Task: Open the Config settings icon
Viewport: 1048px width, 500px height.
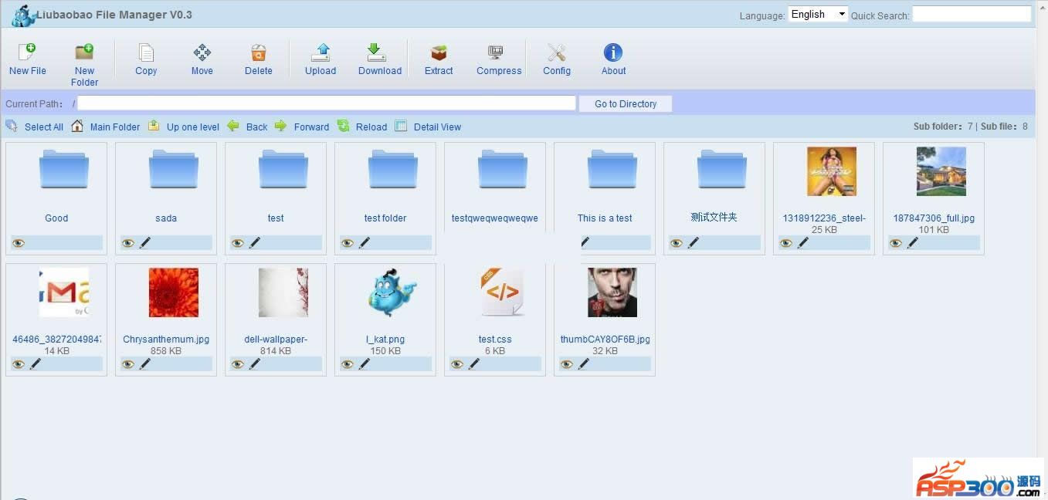Action: pos(556,52)
